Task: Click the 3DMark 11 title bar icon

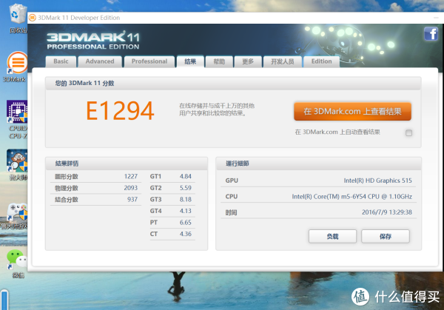Action: coord(33,18)
